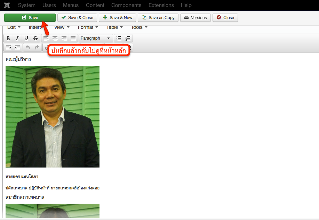Increase indent of paragraph
The height and width of the screenshot is (220, 319).
pos(17,48)
